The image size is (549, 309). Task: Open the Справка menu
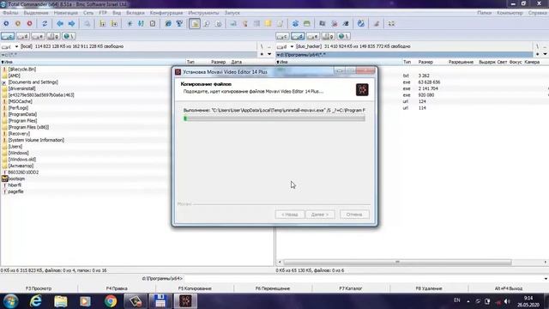click(x=538, y=13)
